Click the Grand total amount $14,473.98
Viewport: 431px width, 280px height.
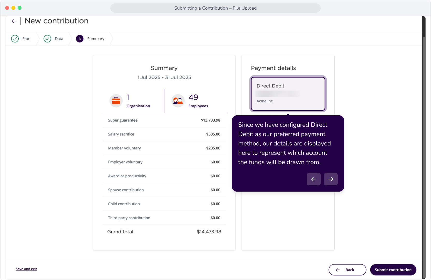[209, 232]
